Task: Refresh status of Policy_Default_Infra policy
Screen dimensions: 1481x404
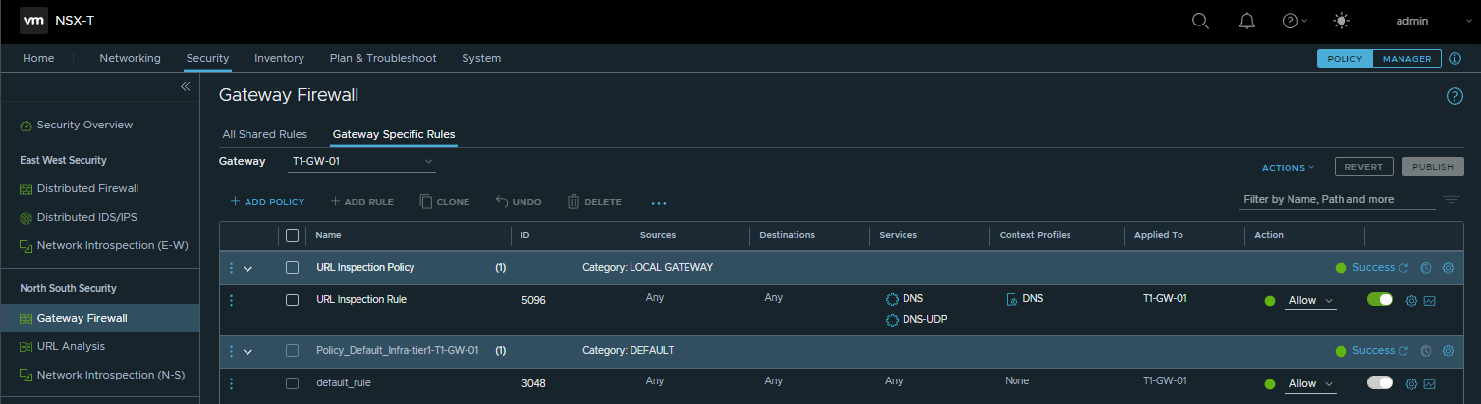Action: [x=1403, y=351]
